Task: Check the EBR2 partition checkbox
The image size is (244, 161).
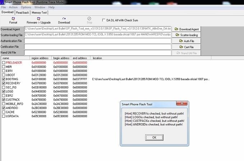Action: click(x=4, y=96)
